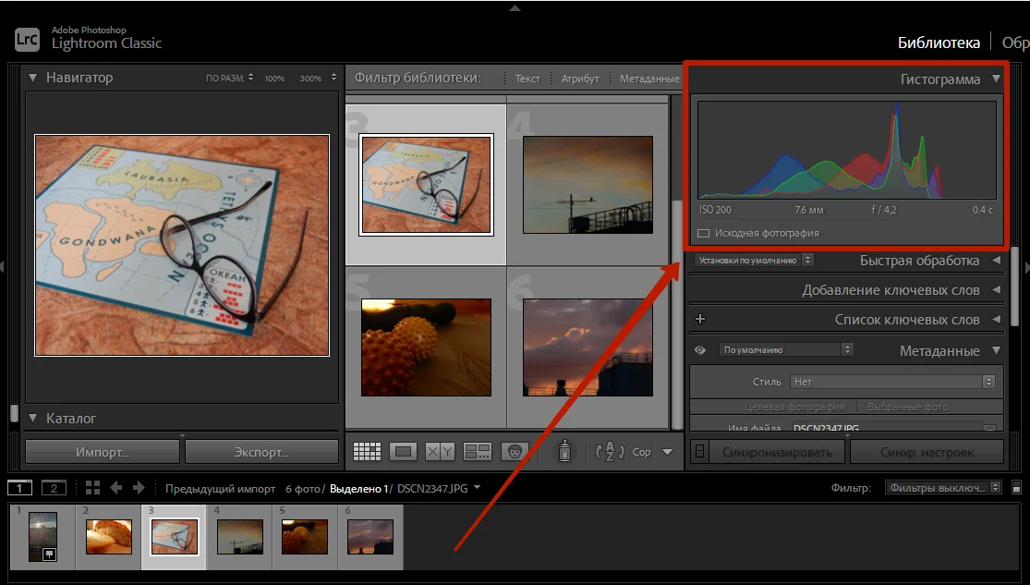The width and height of the screenshot is (1030, 585).
Task: Switch to Grid view in toolbar
Action: point(367,452)
